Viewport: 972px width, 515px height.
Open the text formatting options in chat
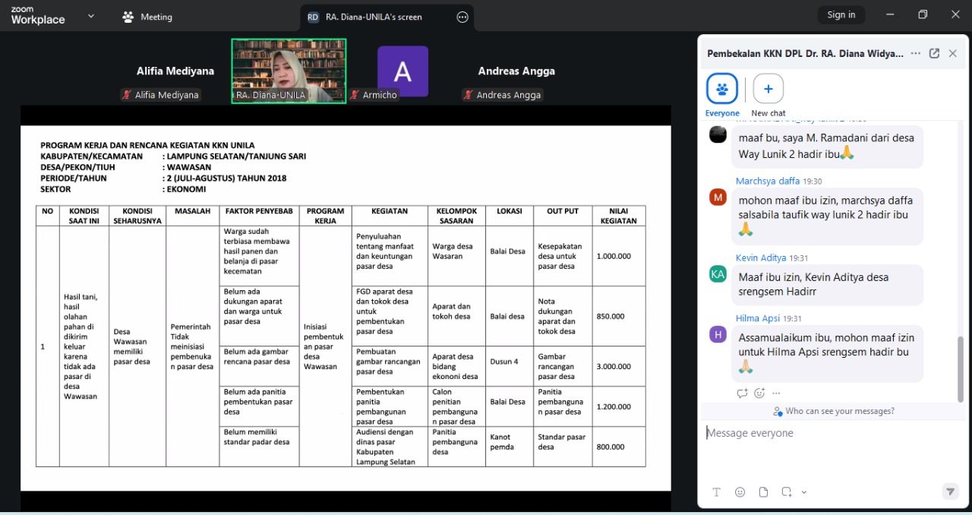click(x=716, y=492)
